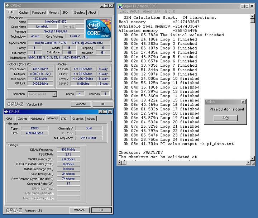Click the bottom CPU-Z window title icon

[x=6, y=112]
